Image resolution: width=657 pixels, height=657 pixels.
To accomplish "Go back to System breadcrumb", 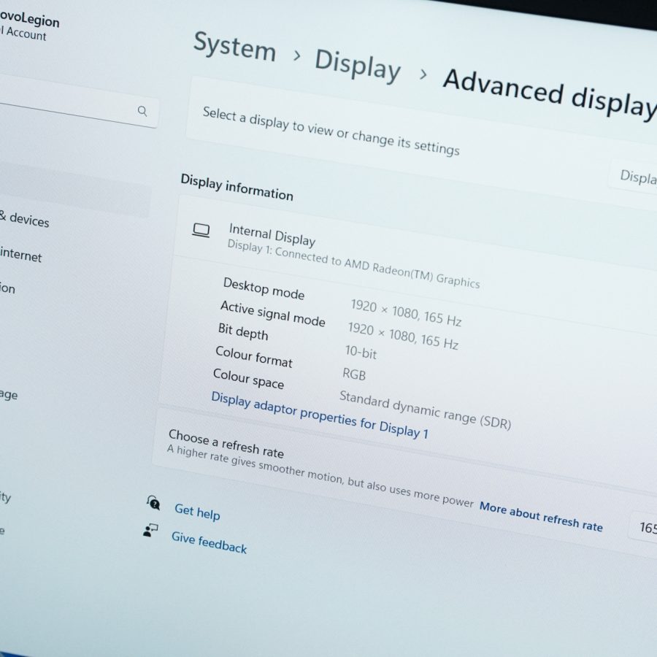I will (234, 47).
